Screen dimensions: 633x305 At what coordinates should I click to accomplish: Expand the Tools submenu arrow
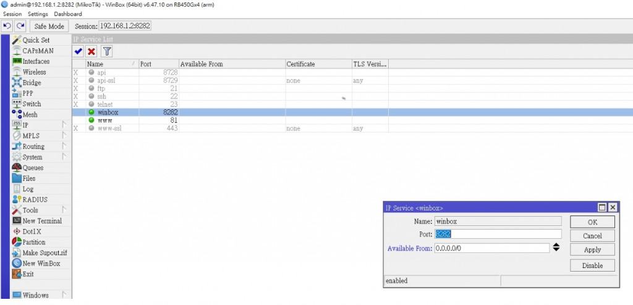pos(64,210)
